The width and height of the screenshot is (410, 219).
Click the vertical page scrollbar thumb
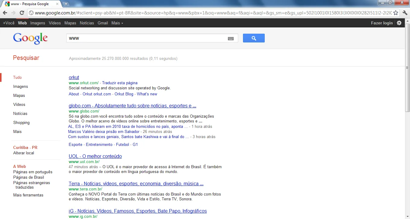pos(407,68)
